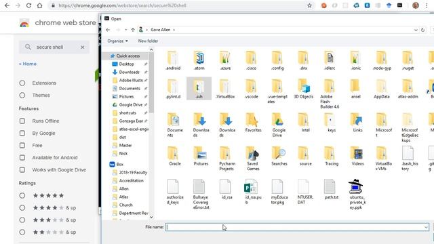The height and width of the screenshot is (244, 434).
Task: Select the path.txt file
Action: (x=331, y=189)
